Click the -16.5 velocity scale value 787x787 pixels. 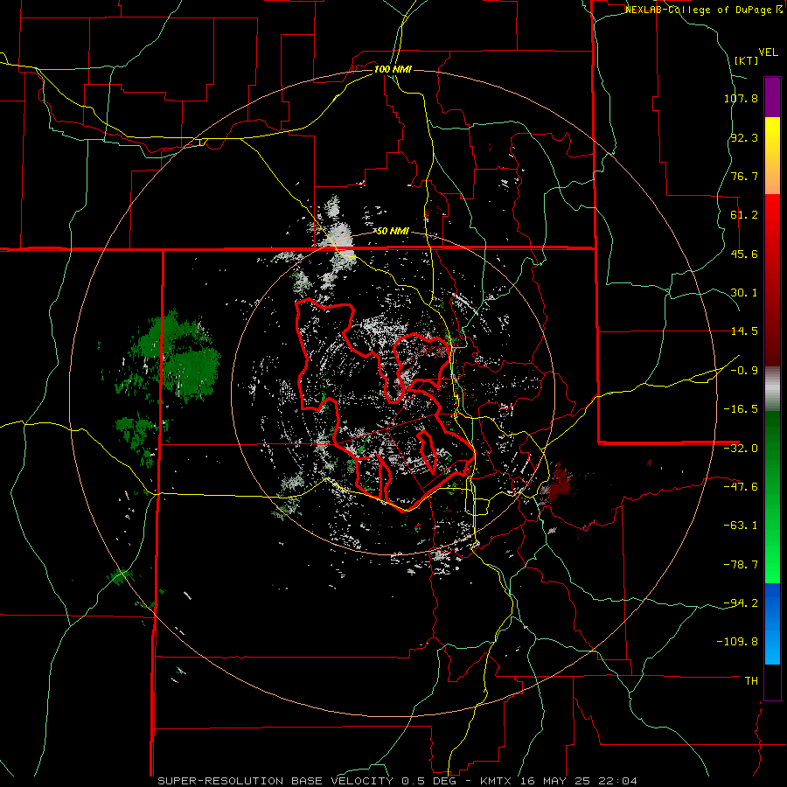741,409
